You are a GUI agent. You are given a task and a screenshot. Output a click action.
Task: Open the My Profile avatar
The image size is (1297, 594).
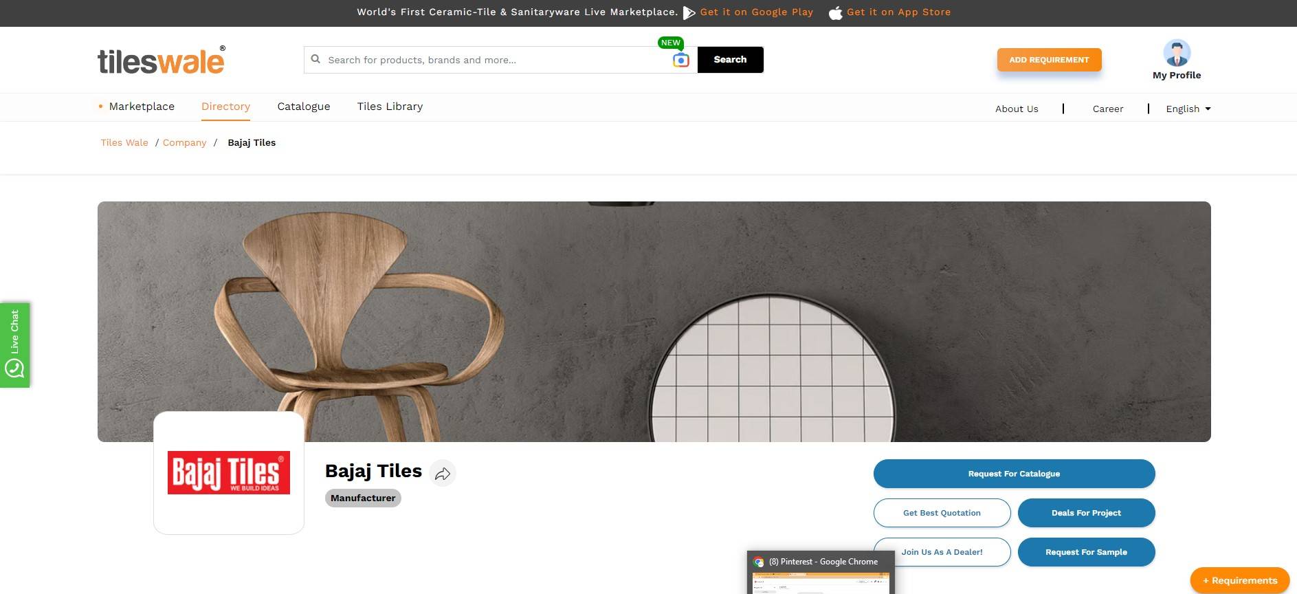(1177, 53)
